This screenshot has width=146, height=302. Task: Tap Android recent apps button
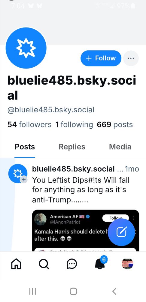[32, 291]
